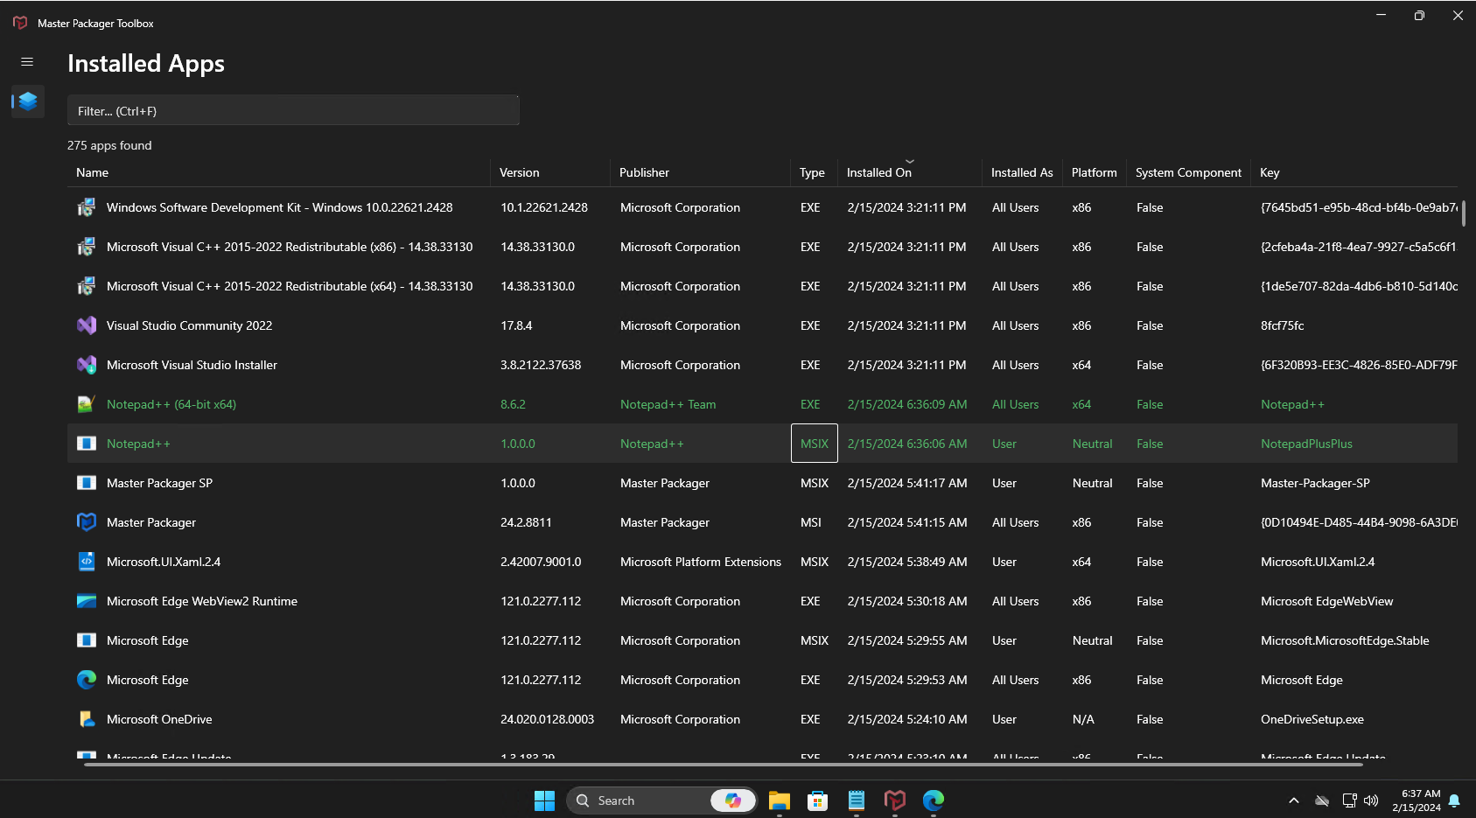
Task: Select the Visual Studio Community 2022 name
Action: [x=189, y=325]
